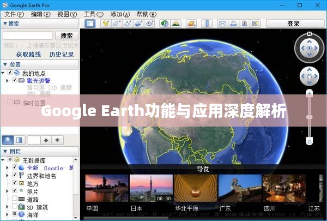Open the 文件(F) menu
The width and height of the screenshot is (327, 221).
pos(14,14)
